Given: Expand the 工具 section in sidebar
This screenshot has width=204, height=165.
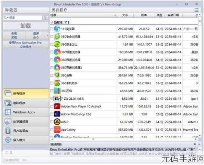Looking at the screenshot, I should [26, 152].
